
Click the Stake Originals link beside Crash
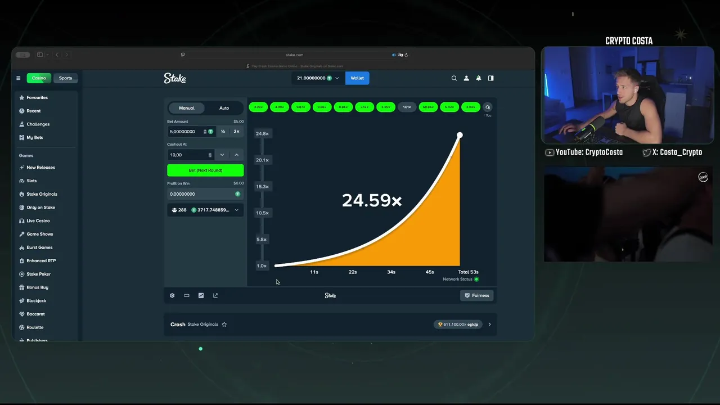click(202, 325)
